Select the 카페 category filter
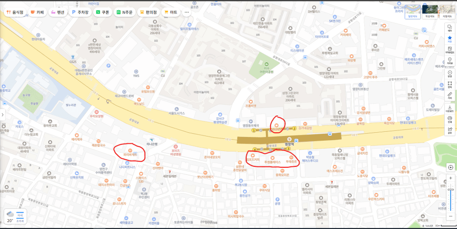The width and height of the screenshot is (457, 229). [x=37, y=12]
